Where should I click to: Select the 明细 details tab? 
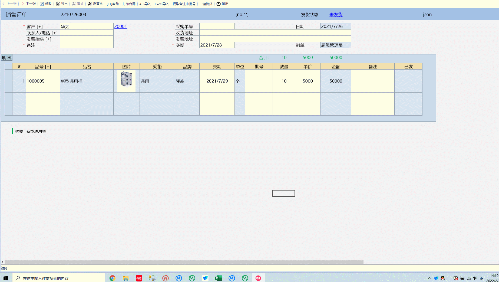tap(6, 58)
